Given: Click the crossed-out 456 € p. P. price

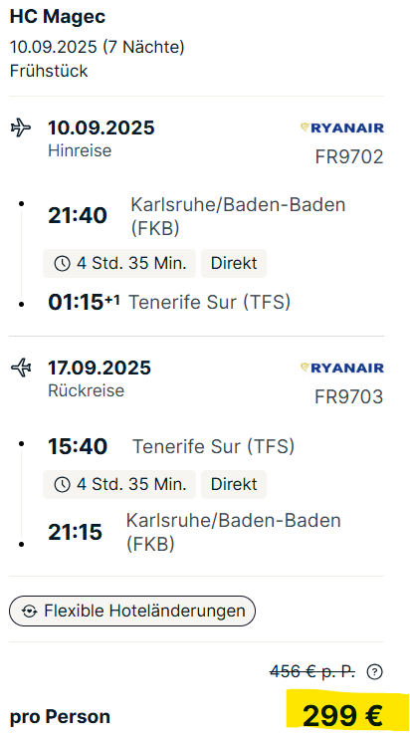Looking at the screenshot, I should [x=312, y=671].
